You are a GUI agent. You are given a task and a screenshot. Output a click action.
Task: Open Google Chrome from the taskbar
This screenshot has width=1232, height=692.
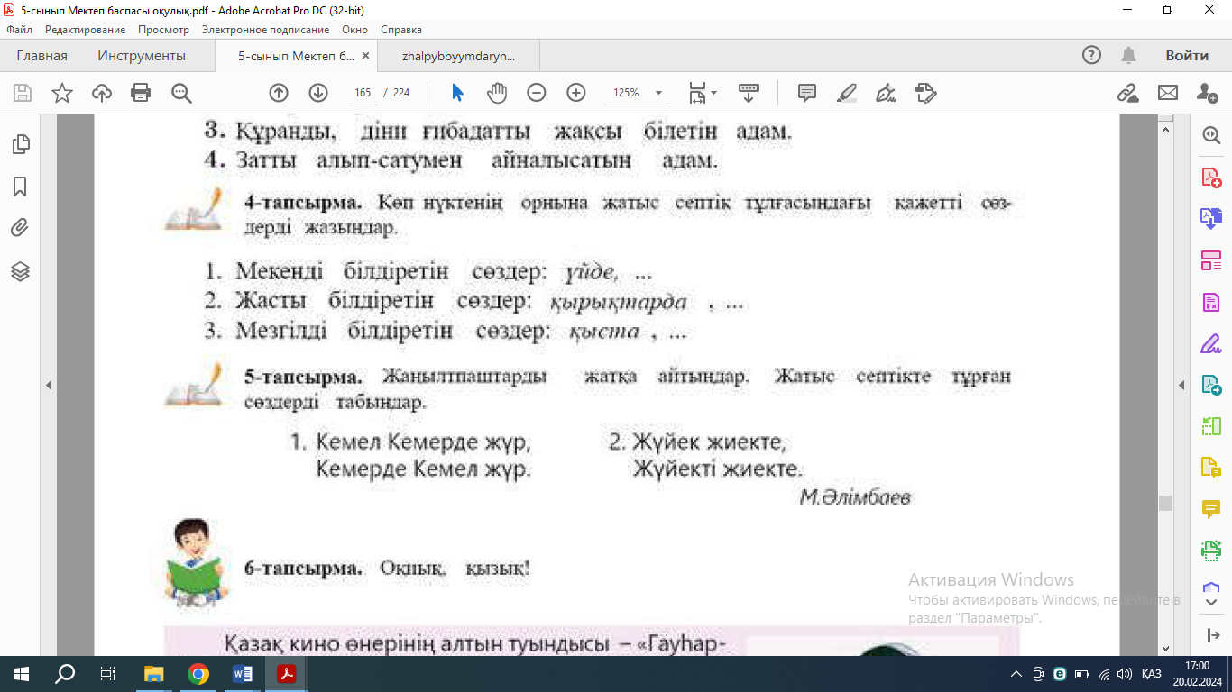(x=198, y=674)
